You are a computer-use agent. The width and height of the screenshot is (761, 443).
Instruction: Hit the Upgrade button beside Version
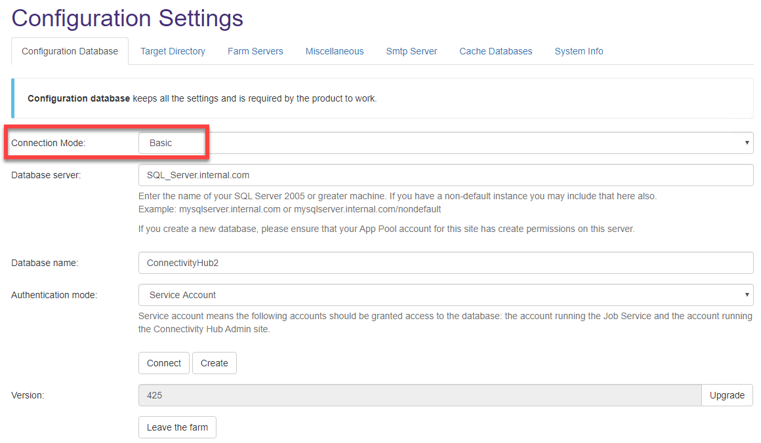727,395
